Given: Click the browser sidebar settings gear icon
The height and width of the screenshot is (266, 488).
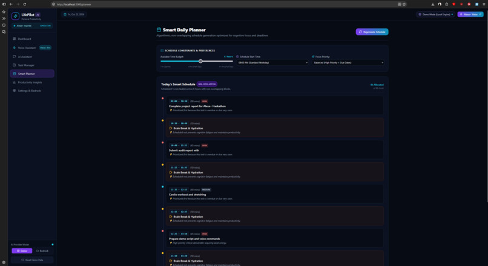Looking at the screenshot, I should coord(4,262).
